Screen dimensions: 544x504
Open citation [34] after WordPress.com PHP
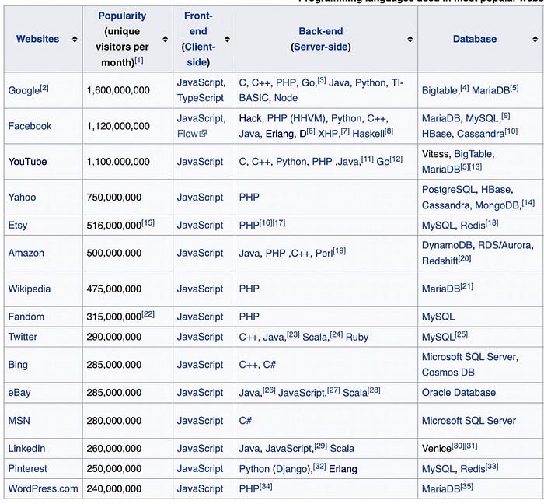[x=266, y=486]
